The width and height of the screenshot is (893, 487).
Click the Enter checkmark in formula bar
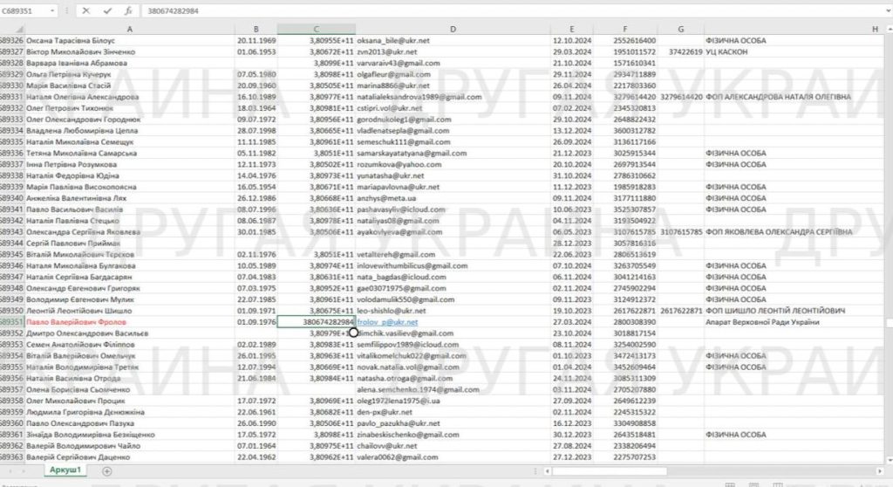(108, 11)
